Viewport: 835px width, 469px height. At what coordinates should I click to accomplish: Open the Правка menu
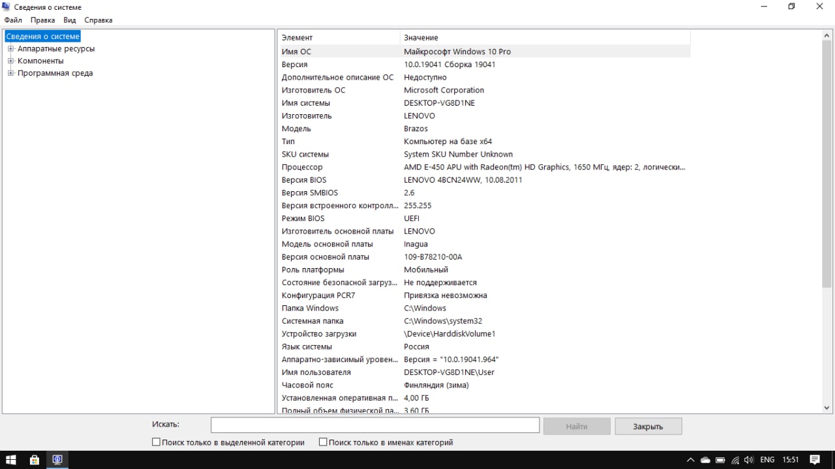(42, 20)
